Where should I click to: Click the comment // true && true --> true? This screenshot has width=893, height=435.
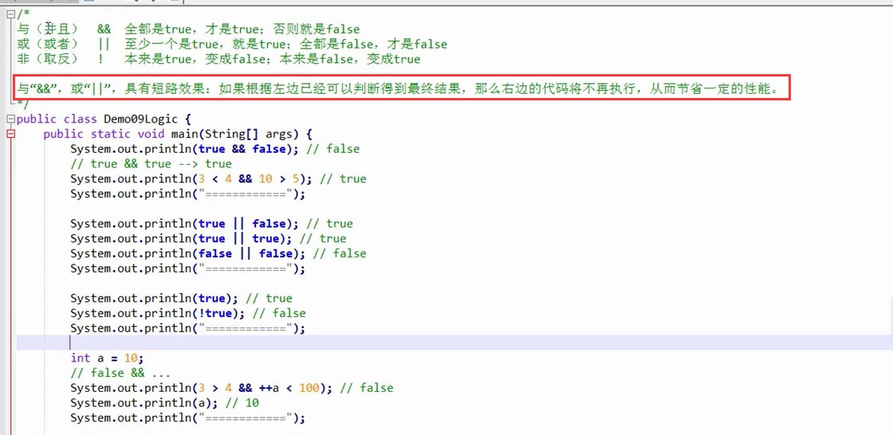click(x=151, y=163)
